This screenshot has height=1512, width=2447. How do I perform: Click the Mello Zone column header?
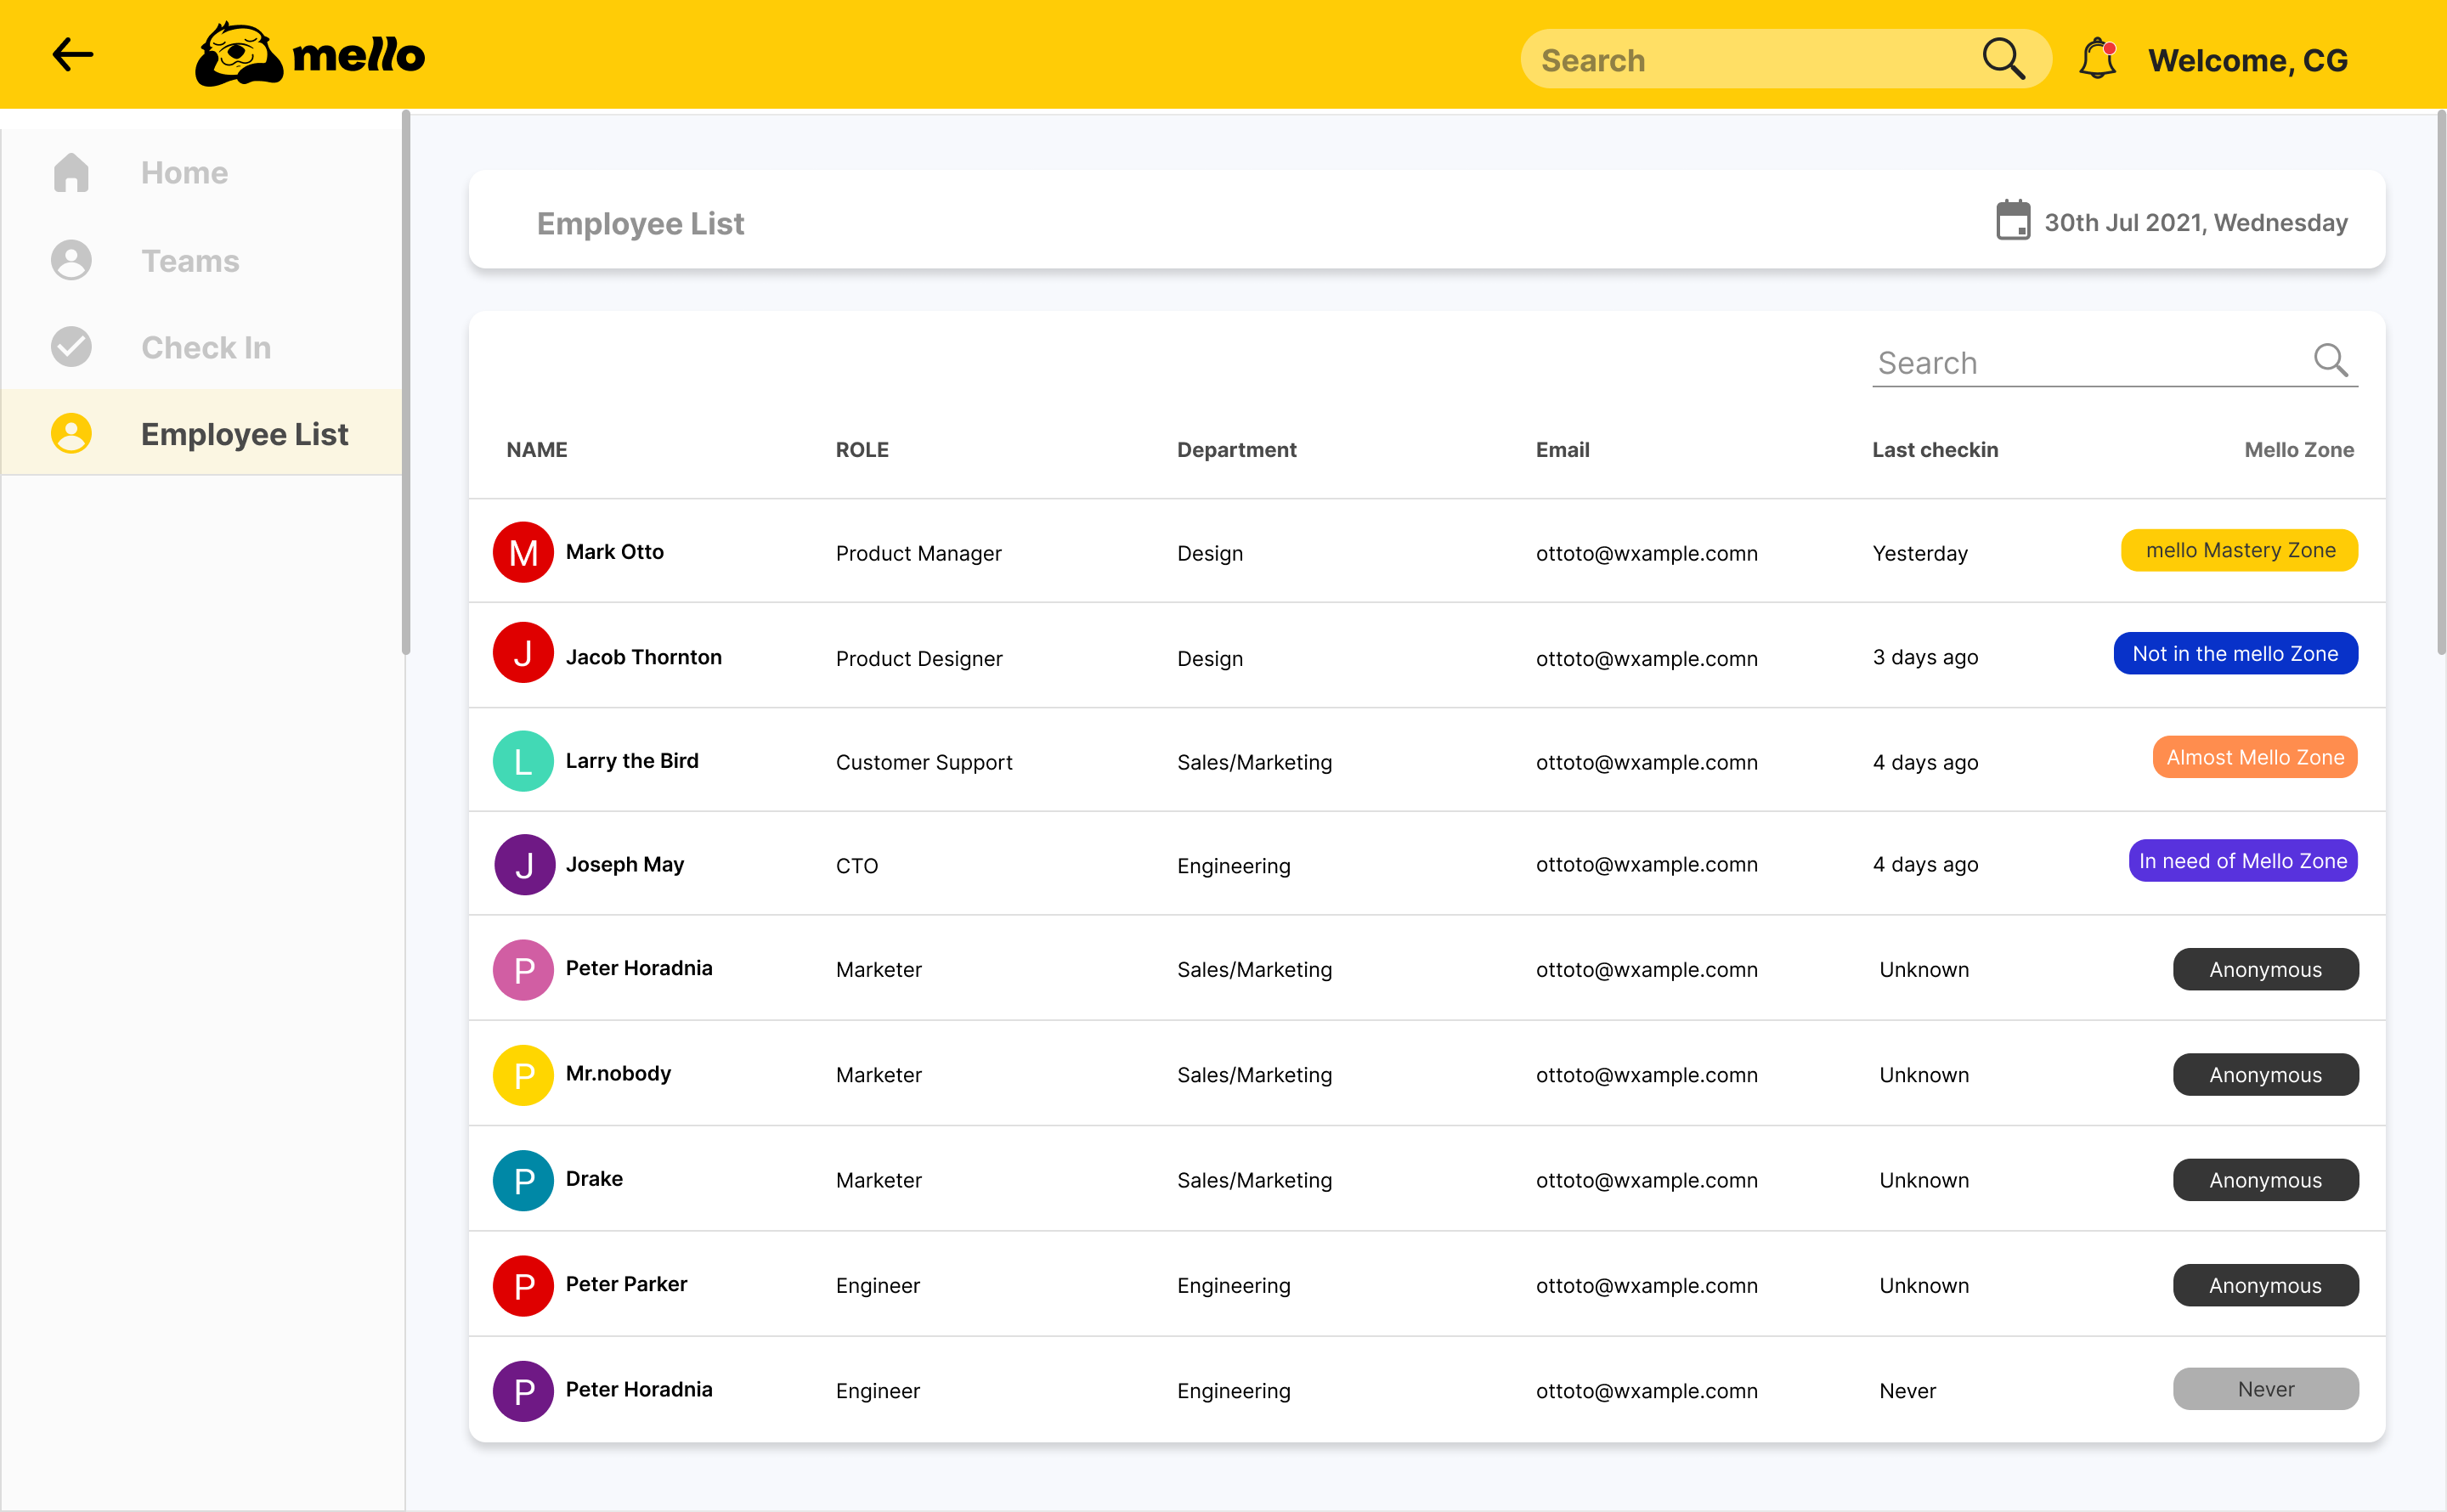2299,450
